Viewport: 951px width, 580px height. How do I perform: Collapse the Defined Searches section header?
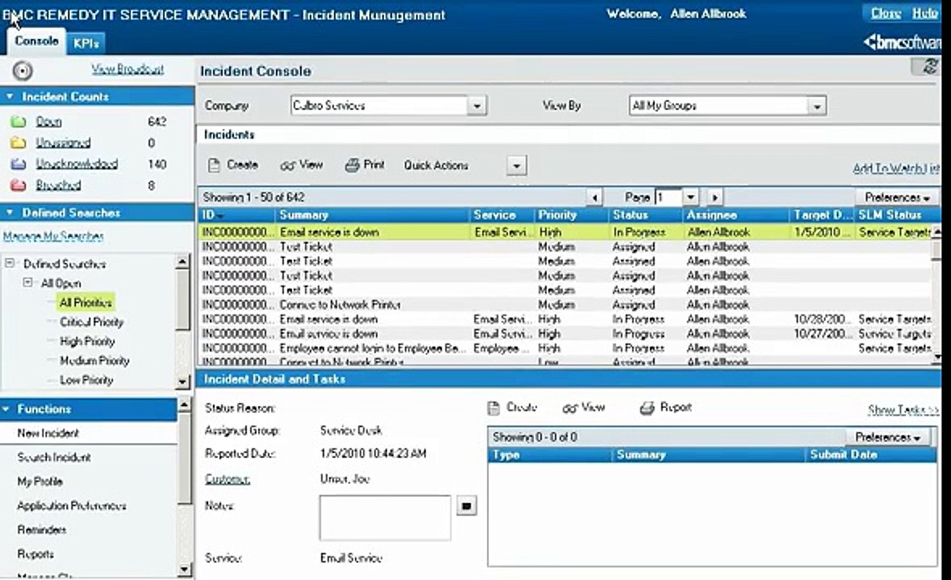(9, 213)
